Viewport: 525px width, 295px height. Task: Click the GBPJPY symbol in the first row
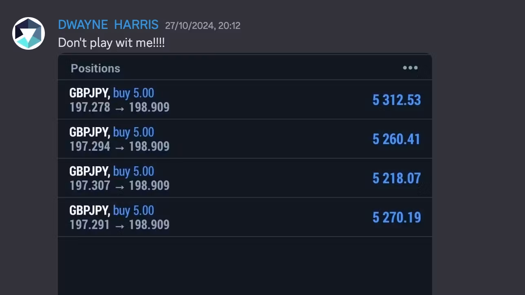(89, 93)
